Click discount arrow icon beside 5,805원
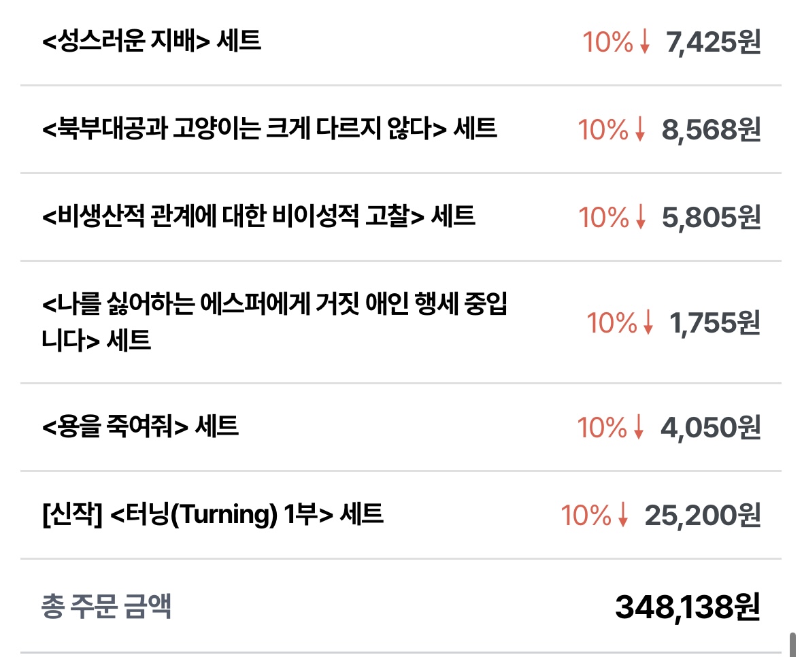Image resolution: width=802 pixels, height=657 pixels. pyautogui.click(x=640, y=218)
